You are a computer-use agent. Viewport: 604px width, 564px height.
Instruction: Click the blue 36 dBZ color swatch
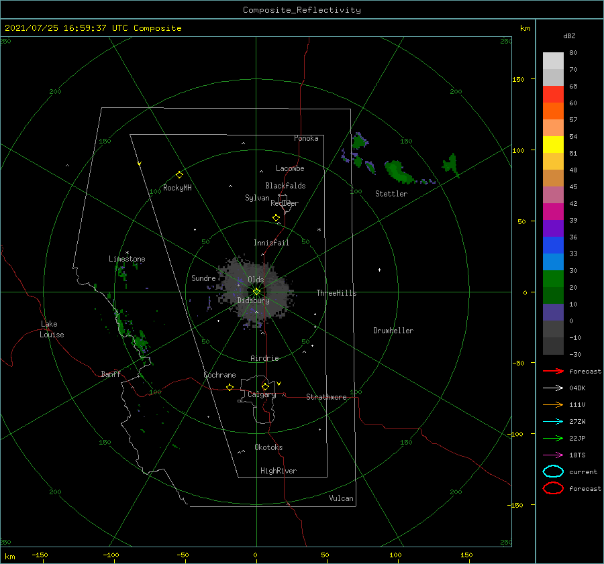pos(553,245)
